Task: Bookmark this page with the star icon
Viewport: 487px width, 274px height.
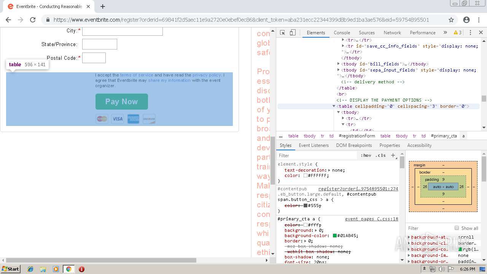Action: [451, 20]
